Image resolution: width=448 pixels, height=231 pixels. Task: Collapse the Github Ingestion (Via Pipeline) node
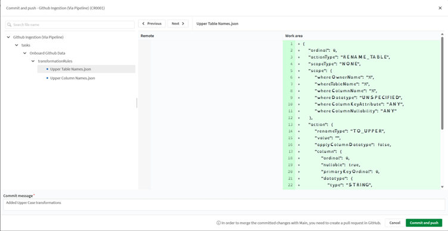[8, 37]
